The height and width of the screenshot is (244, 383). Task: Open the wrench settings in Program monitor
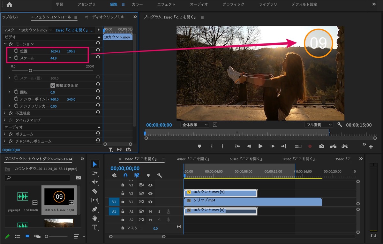coord(340,125)
